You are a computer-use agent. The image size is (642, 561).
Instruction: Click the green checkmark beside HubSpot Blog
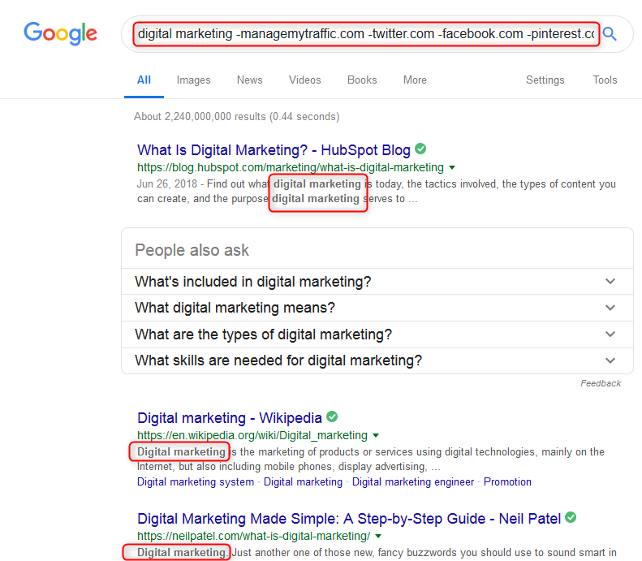tap(420, 149)
